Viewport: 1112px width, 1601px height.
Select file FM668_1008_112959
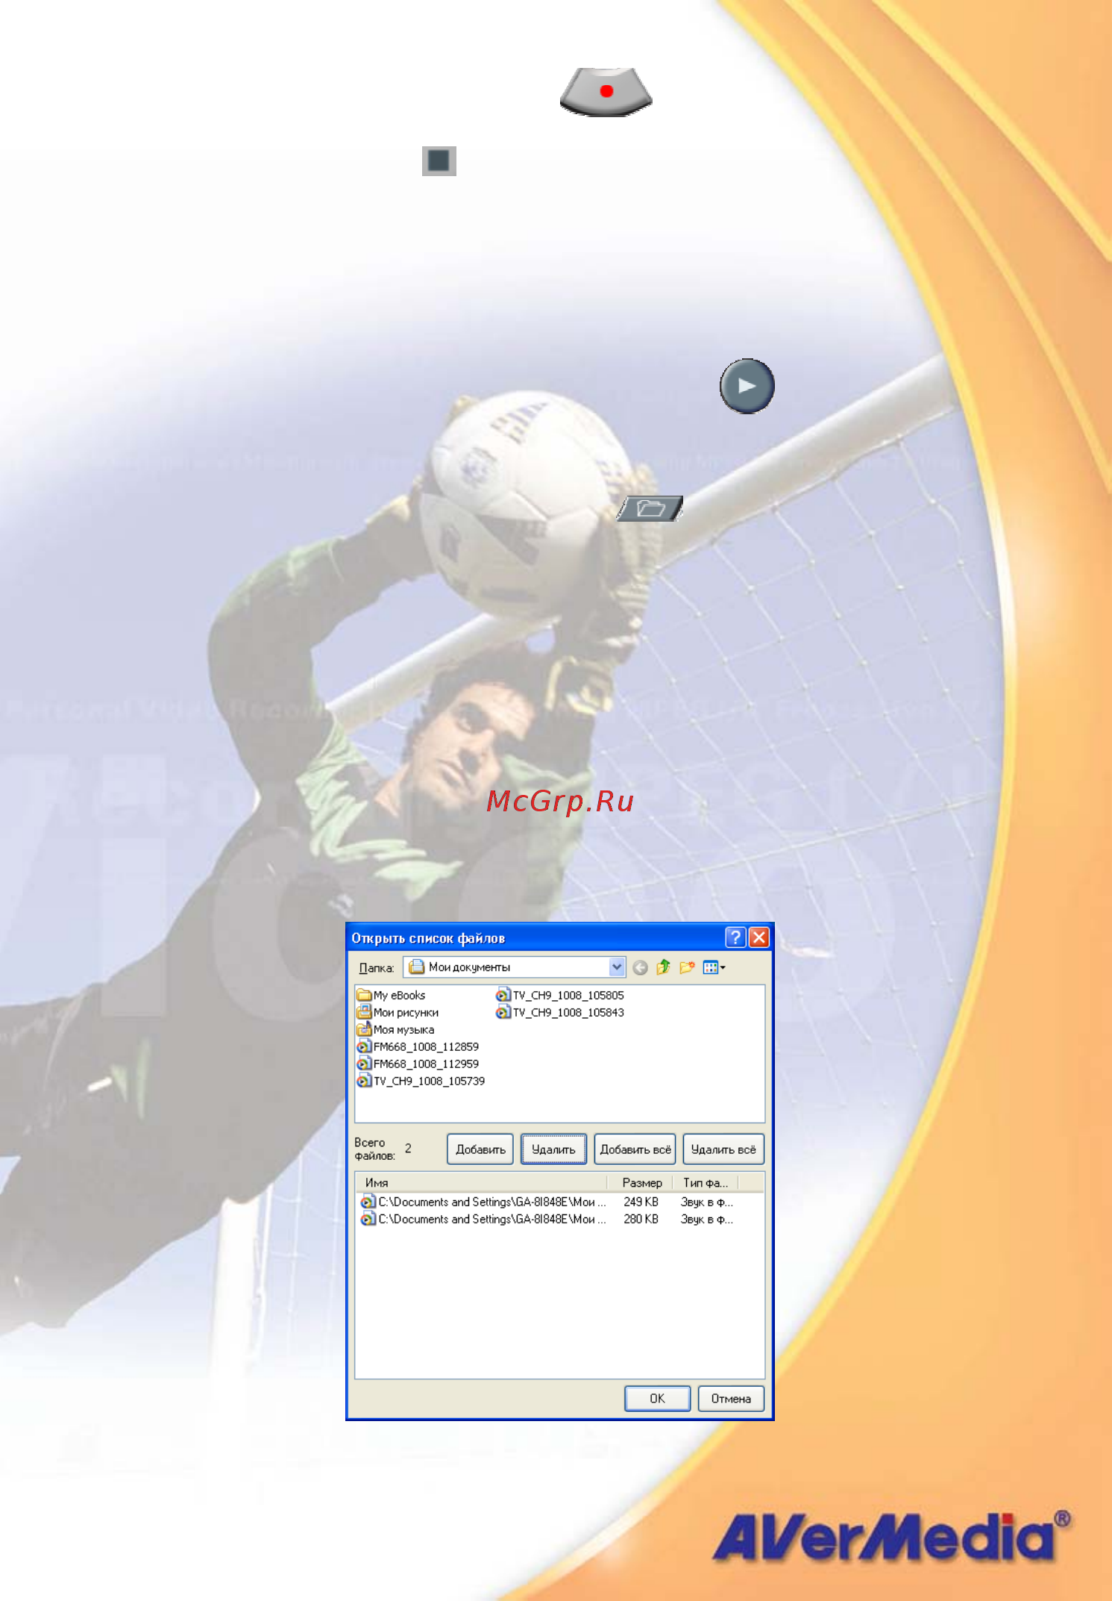(x=418, y=1064)
